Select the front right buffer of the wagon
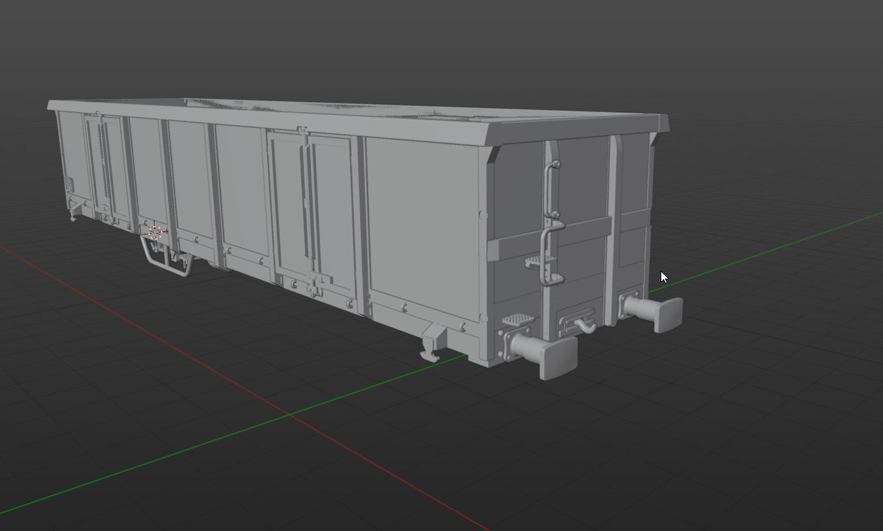The height and width of the screenshot is (531, 883). pos(654,311)
